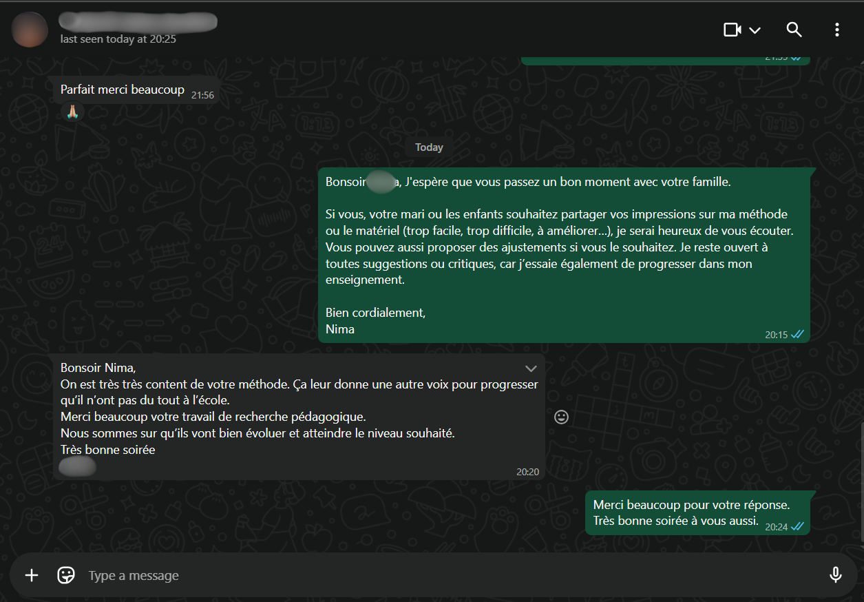The image size is (864, 602).
Task: Open message options chevron on "Bonsoir Nima" message
Action: click(531, 368)
